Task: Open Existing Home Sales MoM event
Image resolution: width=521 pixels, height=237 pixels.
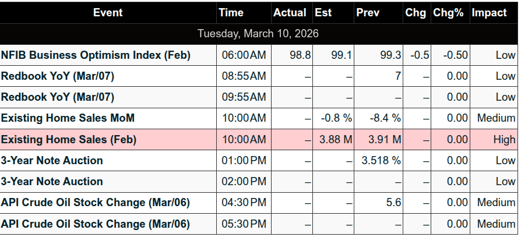Action: 68,118
